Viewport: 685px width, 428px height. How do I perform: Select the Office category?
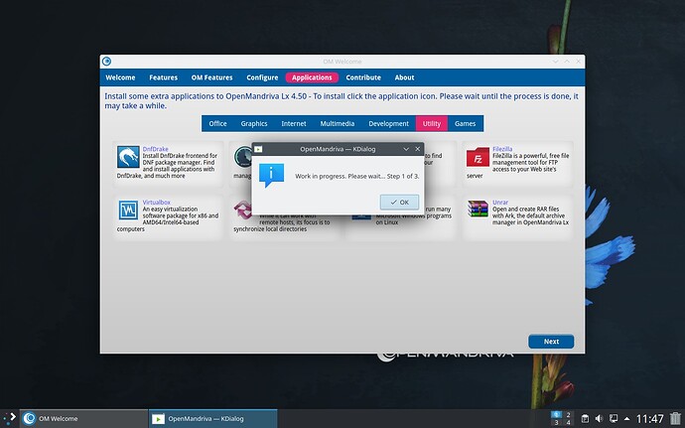(x=217, y=124)
